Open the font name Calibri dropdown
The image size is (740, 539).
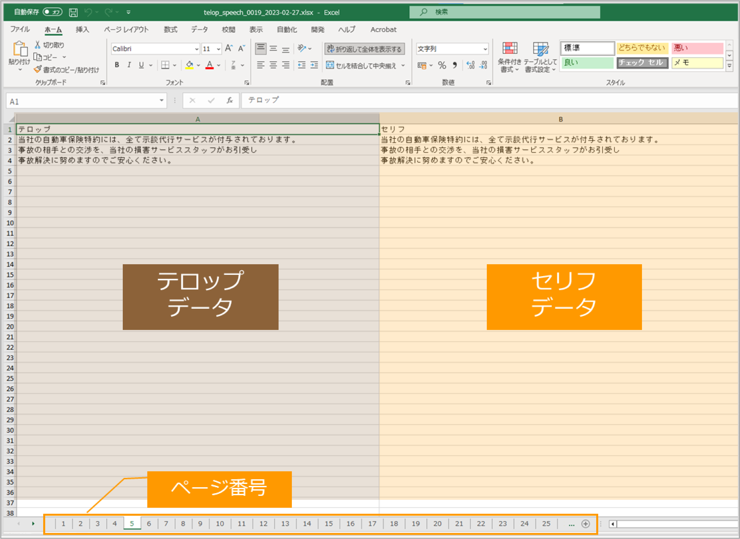click(x=197, y=49)
